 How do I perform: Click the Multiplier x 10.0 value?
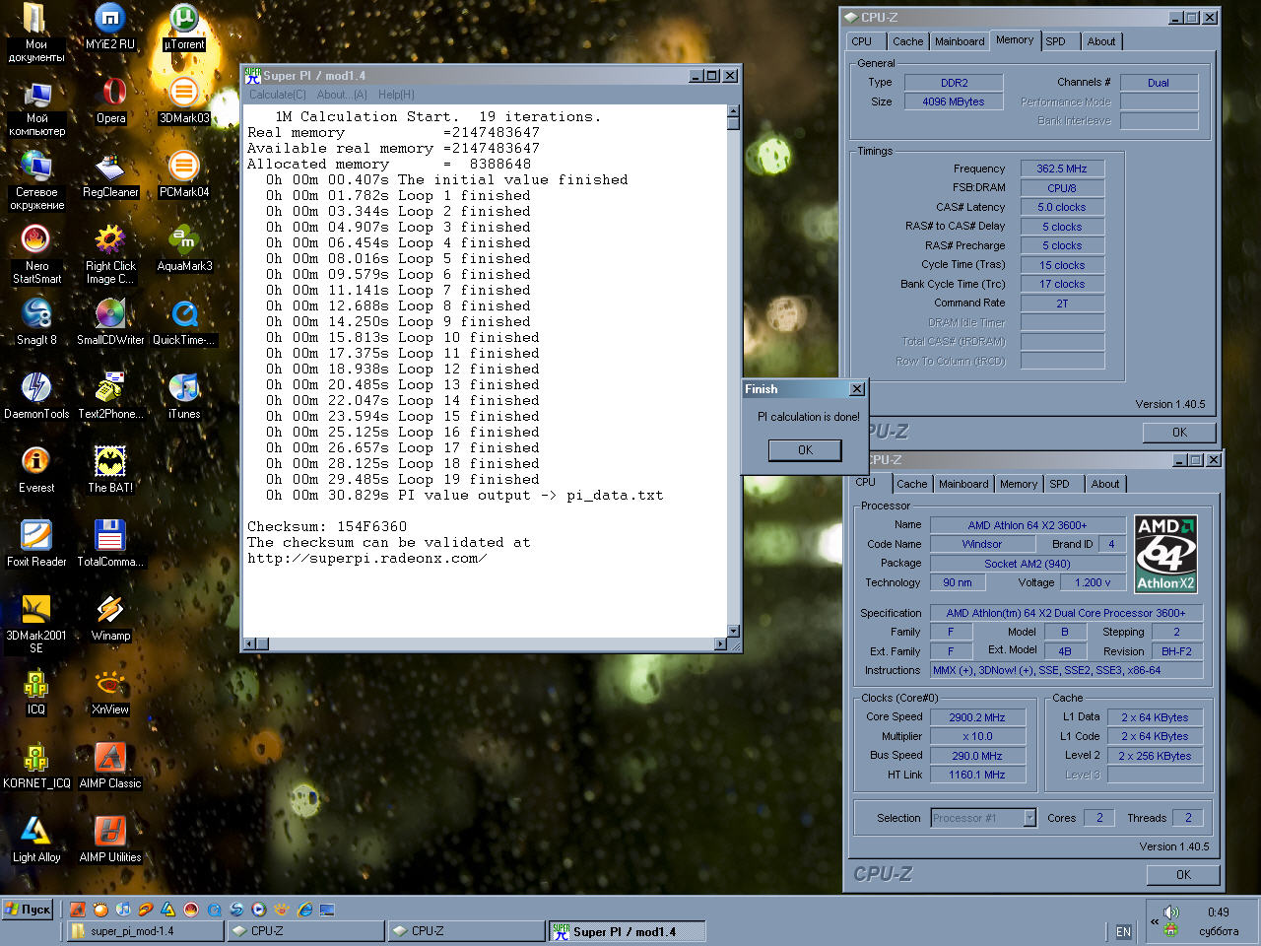point(977,736)
